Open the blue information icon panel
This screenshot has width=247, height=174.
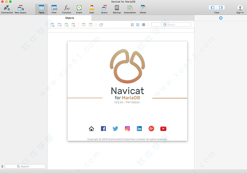click(x=221, y=18)
